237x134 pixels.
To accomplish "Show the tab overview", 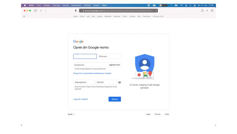I will pyautogui.click(x=212, y=10).
